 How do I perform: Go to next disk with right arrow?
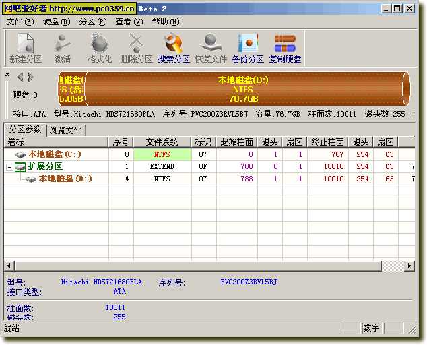[30, 77]
